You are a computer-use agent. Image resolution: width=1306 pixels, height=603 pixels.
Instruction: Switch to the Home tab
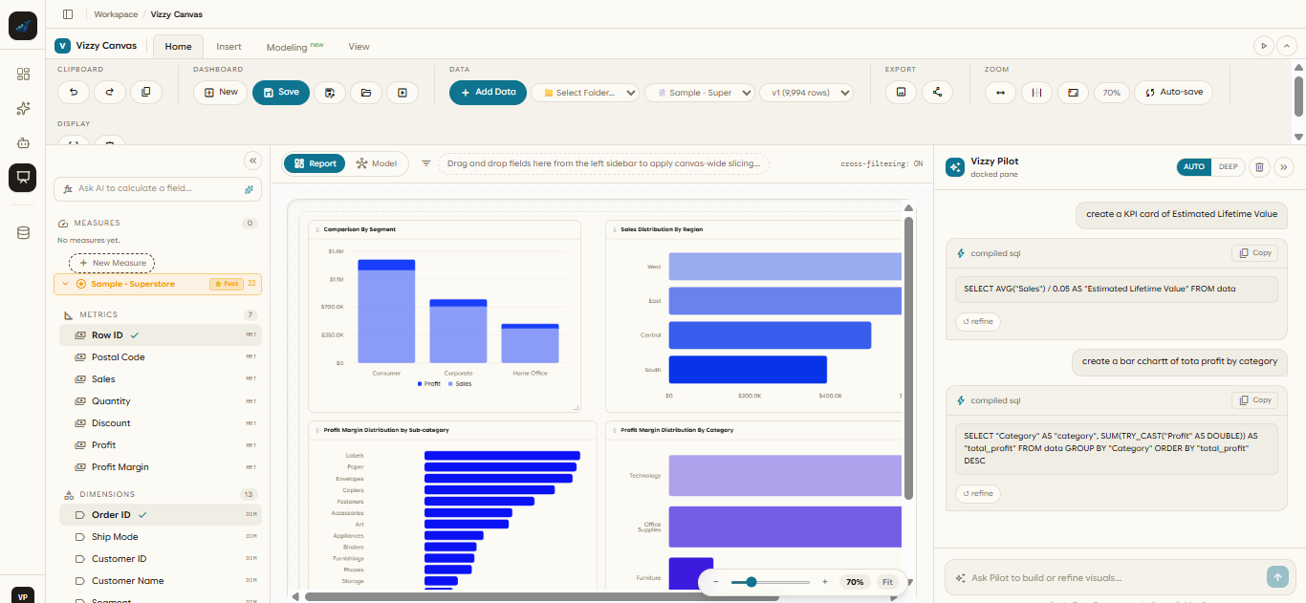(x=178, y=46)
